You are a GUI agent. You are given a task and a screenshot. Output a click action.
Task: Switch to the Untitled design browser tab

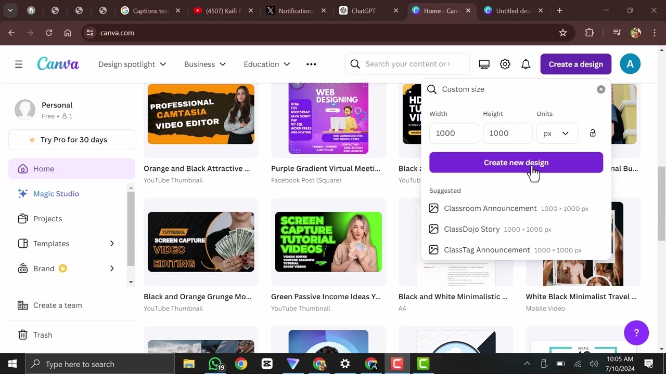click(x=514, y=10)
